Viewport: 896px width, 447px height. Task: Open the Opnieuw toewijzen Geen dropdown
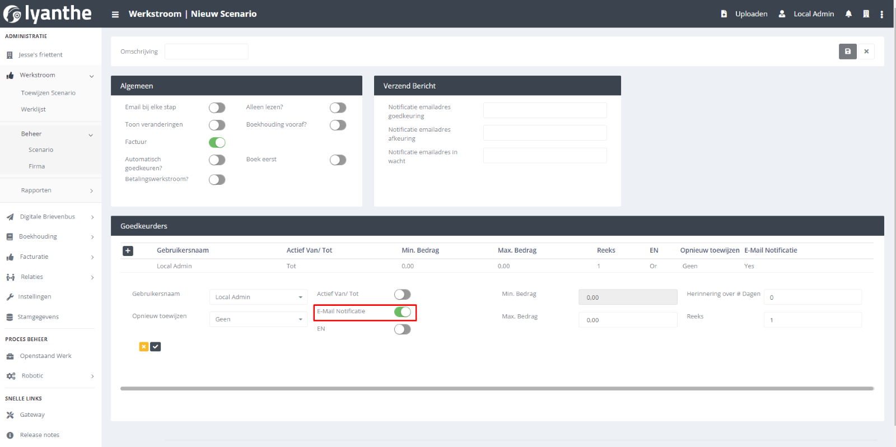click(x=258, y=319)
